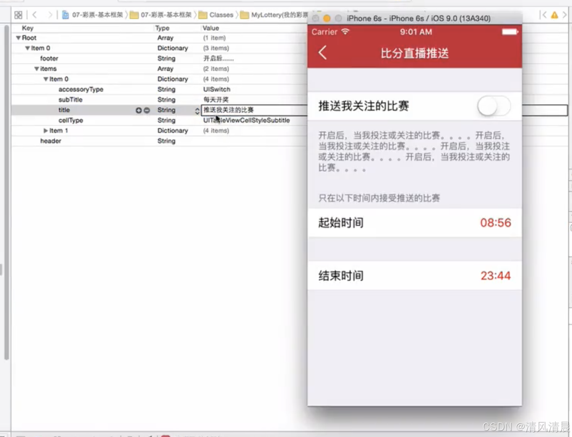
Task: Open the related items grid icon
Action: pyautogui.click(x=18, y=15)
